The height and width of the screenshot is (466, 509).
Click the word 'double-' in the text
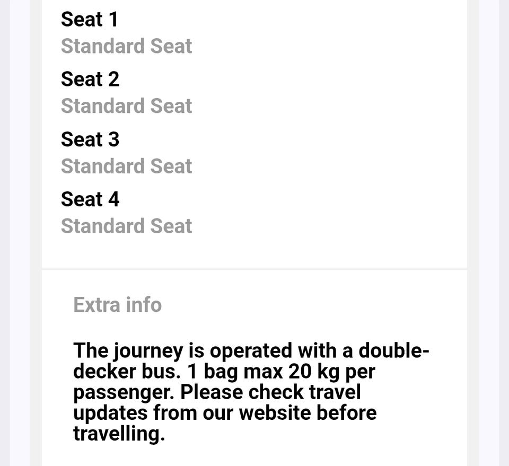pyautogui.click(x=394, y=351)
